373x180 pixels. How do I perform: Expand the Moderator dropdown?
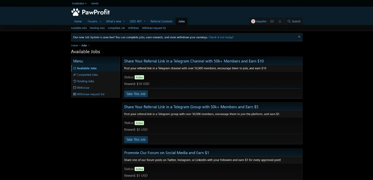coord(79,4)
